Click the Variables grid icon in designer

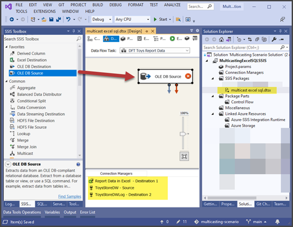coord(195,39)
